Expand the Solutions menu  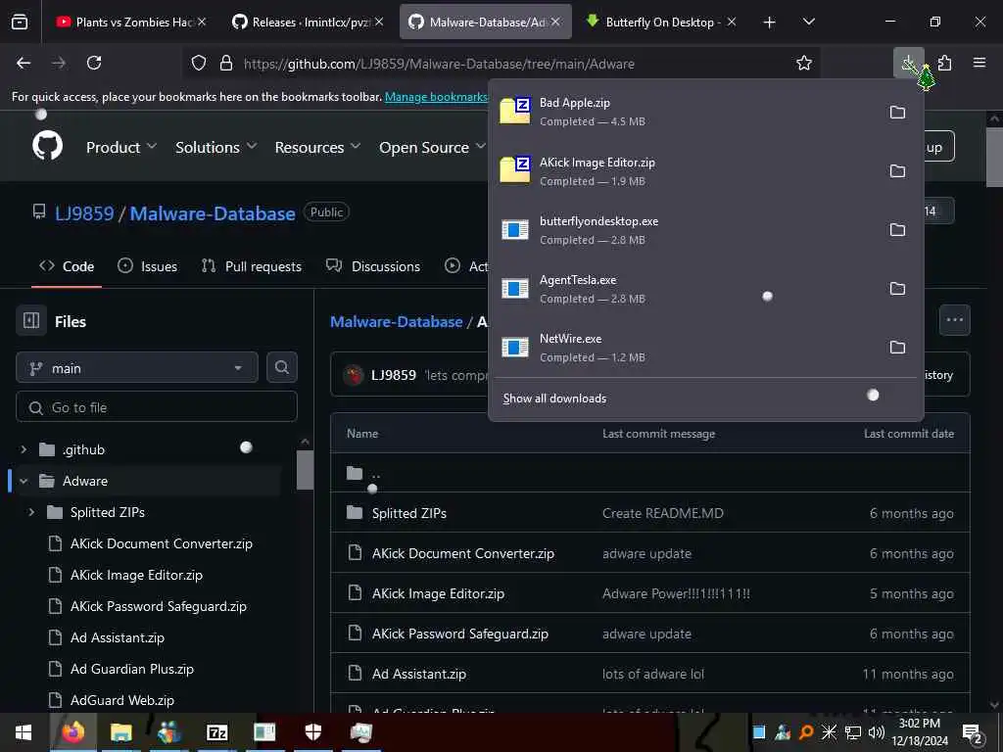click(x=215, y=147)
